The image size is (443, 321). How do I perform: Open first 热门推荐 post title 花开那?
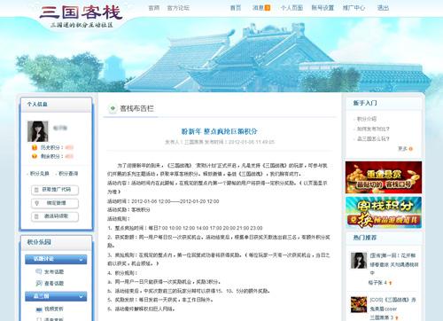(x=393, y=263)
